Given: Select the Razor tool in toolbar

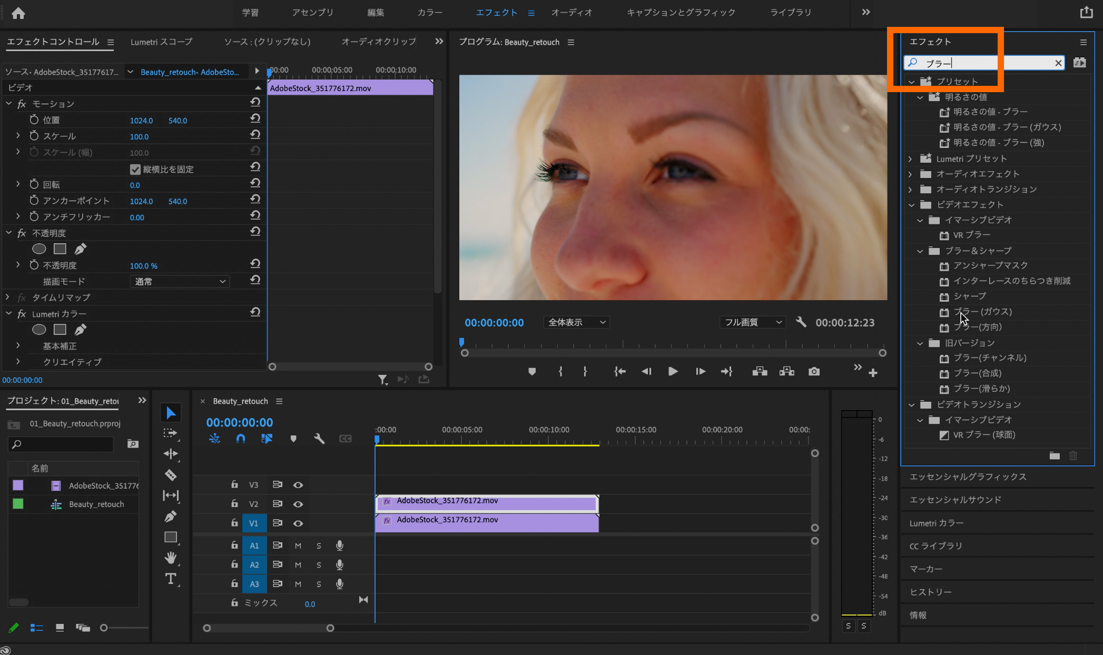Looking at the screenshot, I should [171, 475].
